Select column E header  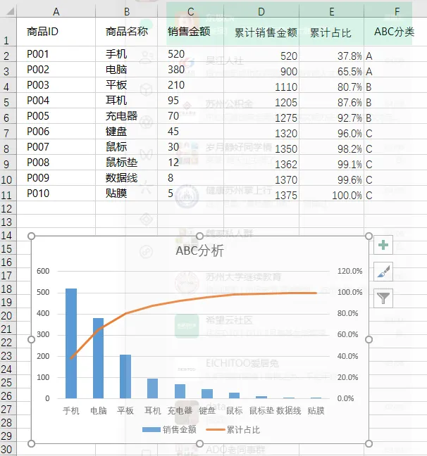pos(331,11)
